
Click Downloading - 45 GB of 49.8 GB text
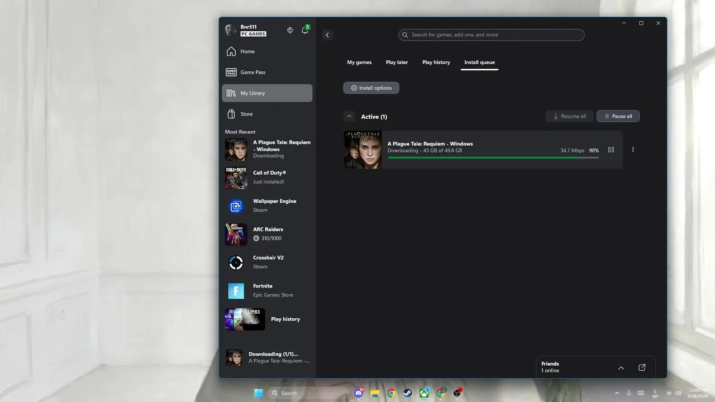pos(425,151)
